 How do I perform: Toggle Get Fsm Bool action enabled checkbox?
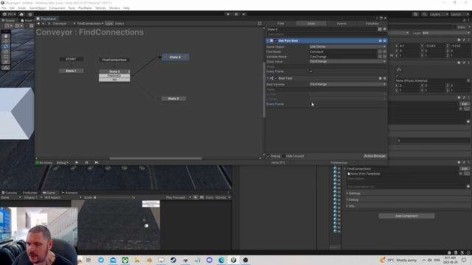(276, 40)
